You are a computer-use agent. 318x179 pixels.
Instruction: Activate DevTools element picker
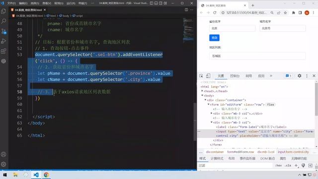[x=201, y=76]
